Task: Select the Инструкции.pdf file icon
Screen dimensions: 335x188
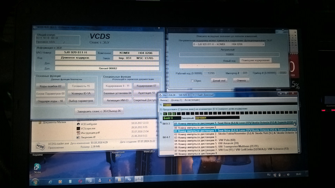Action: pos(78,133)
